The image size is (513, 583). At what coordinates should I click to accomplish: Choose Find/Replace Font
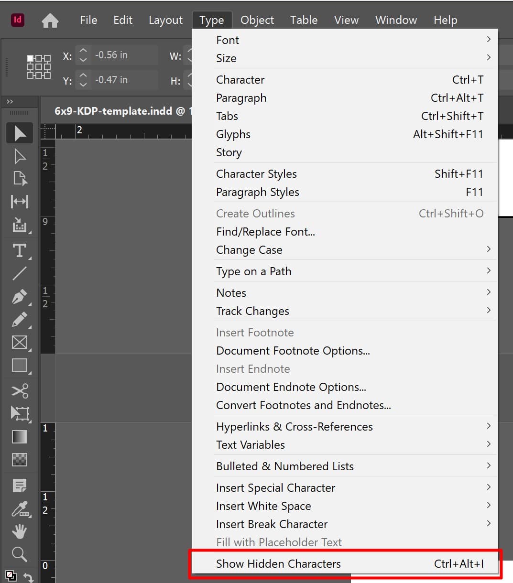[x=265, y=232]
